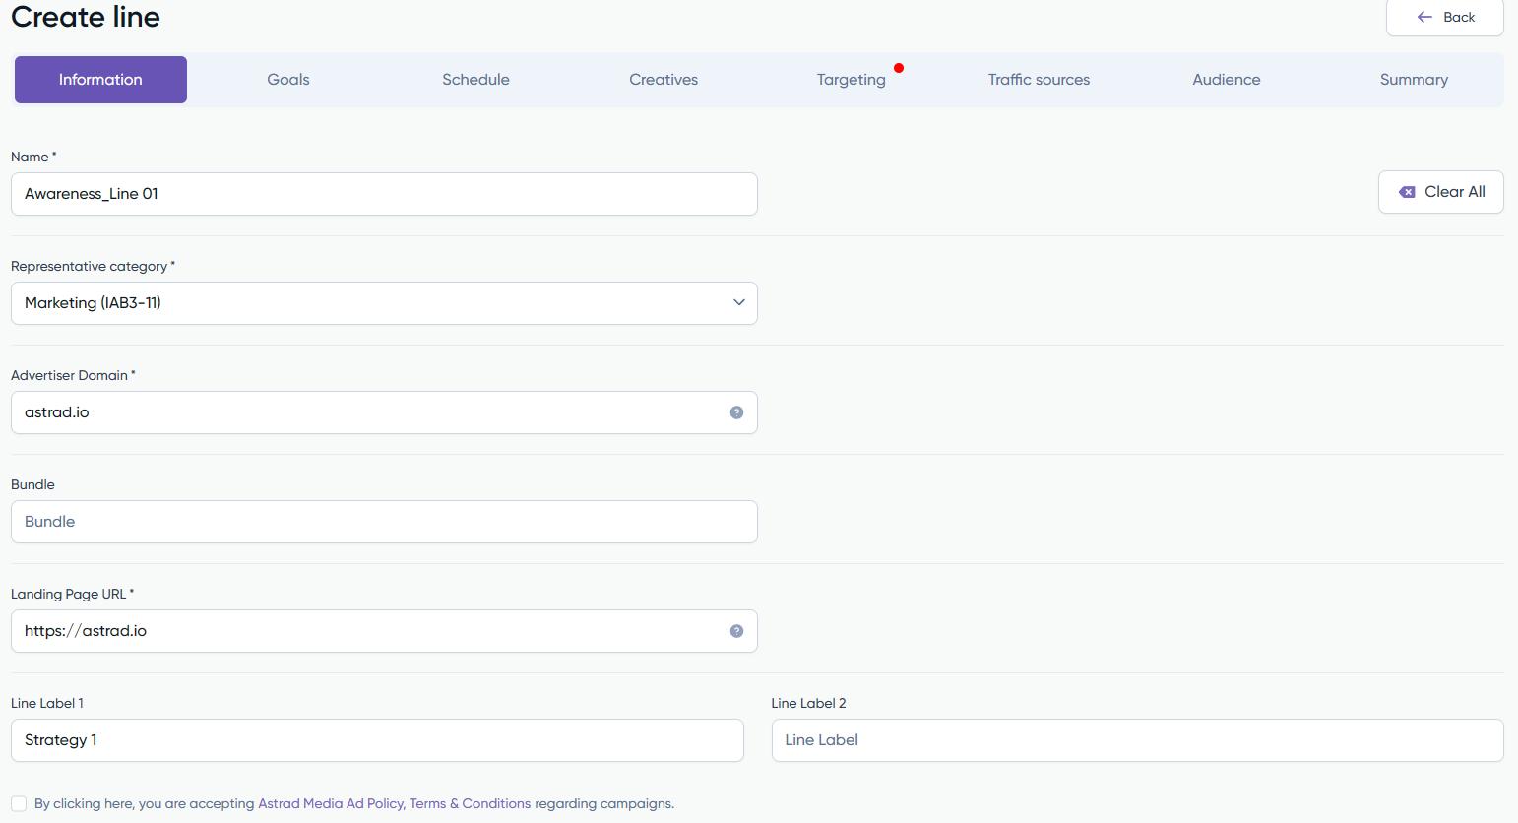Switch to the Schedule tab

coord(475,80)
